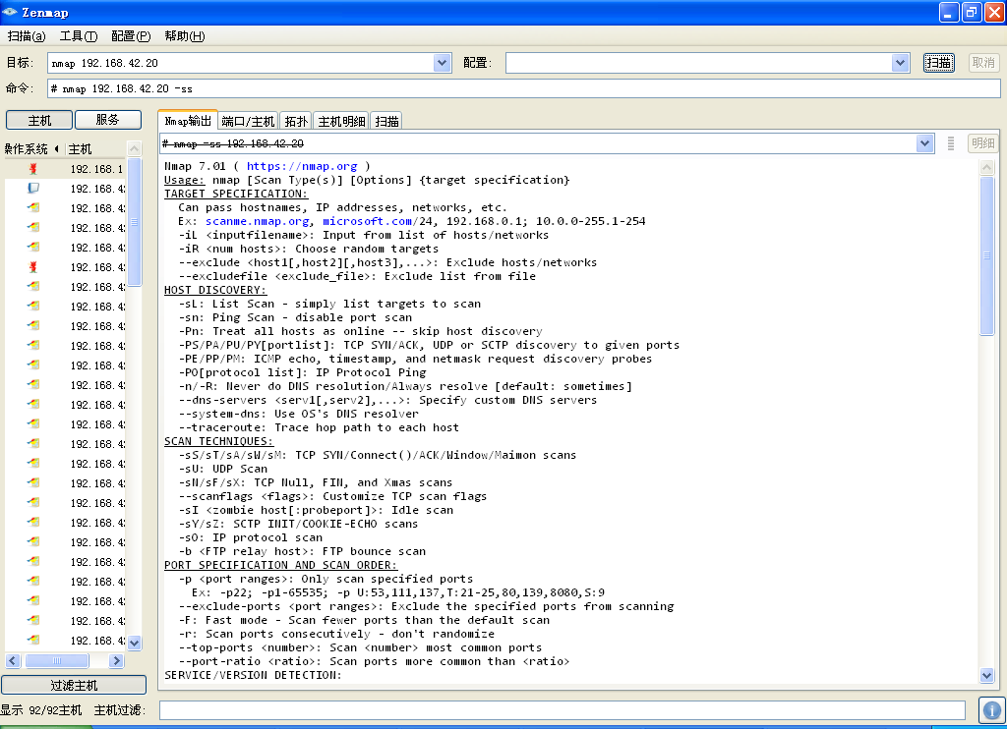1007x729 pixels.
Task: Click host list horizontal scroll left arrow
Action: tap(13, 660)
